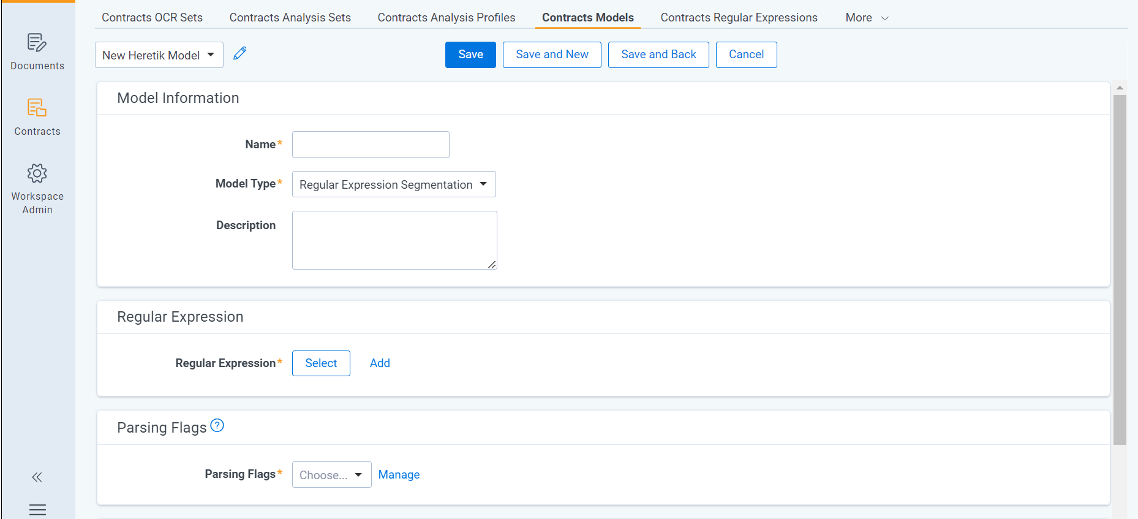Open Workspace Admin gear icon
The width and height of the screenshot is (1138, 519).
tap(37, 173)
